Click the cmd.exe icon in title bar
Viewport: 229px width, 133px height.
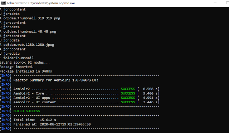click(3, 3)
